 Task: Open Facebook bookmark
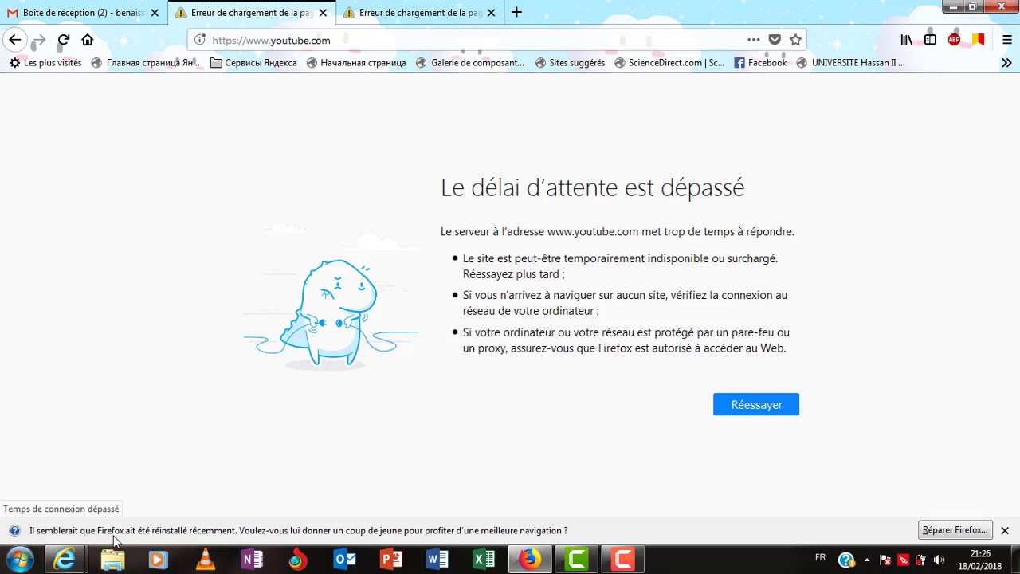[x=760, y=62]
